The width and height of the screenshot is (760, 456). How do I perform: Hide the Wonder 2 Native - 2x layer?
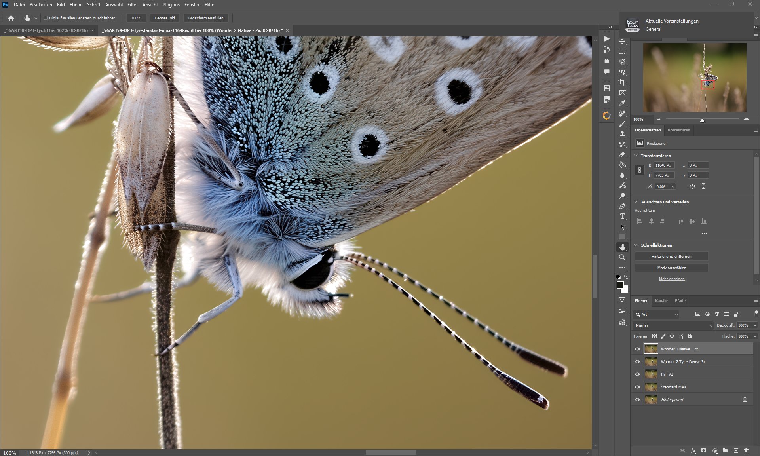[x=637, y=349]
